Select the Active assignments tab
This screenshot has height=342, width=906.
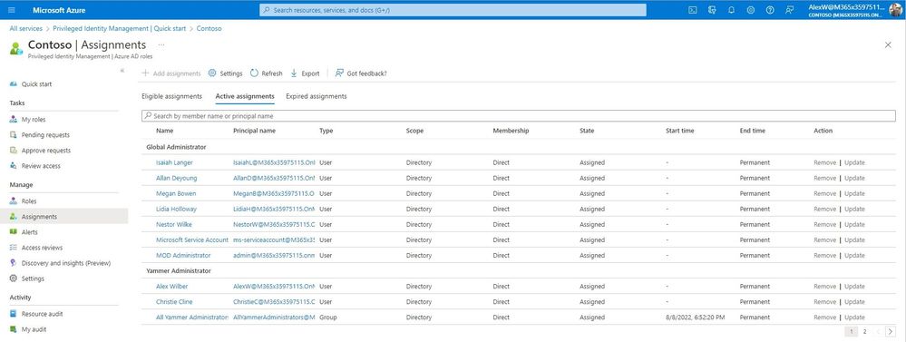click(x=245, y=96)
